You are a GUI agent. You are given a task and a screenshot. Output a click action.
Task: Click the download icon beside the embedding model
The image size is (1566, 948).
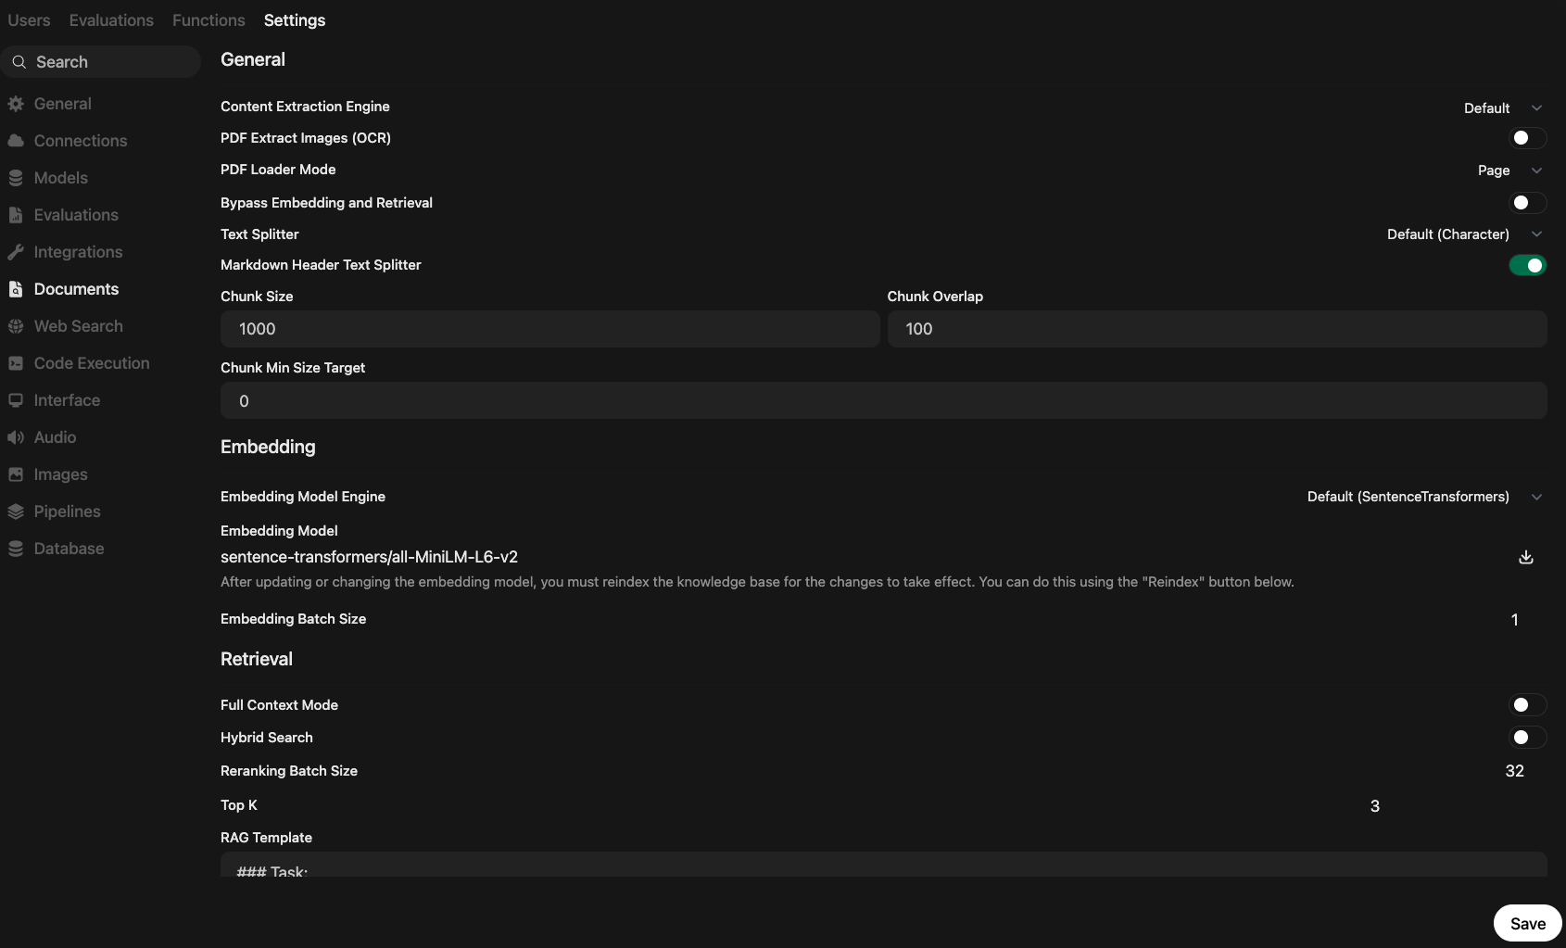[1526, 557]
